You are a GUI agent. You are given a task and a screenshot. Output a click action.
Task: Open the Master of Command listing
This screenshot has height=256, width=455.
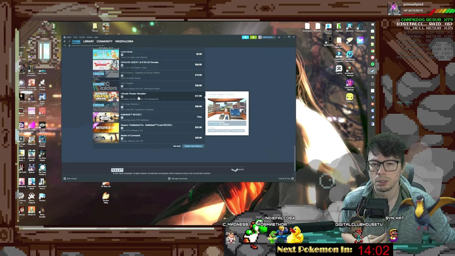pyautogui.click(x=148, y=138)
